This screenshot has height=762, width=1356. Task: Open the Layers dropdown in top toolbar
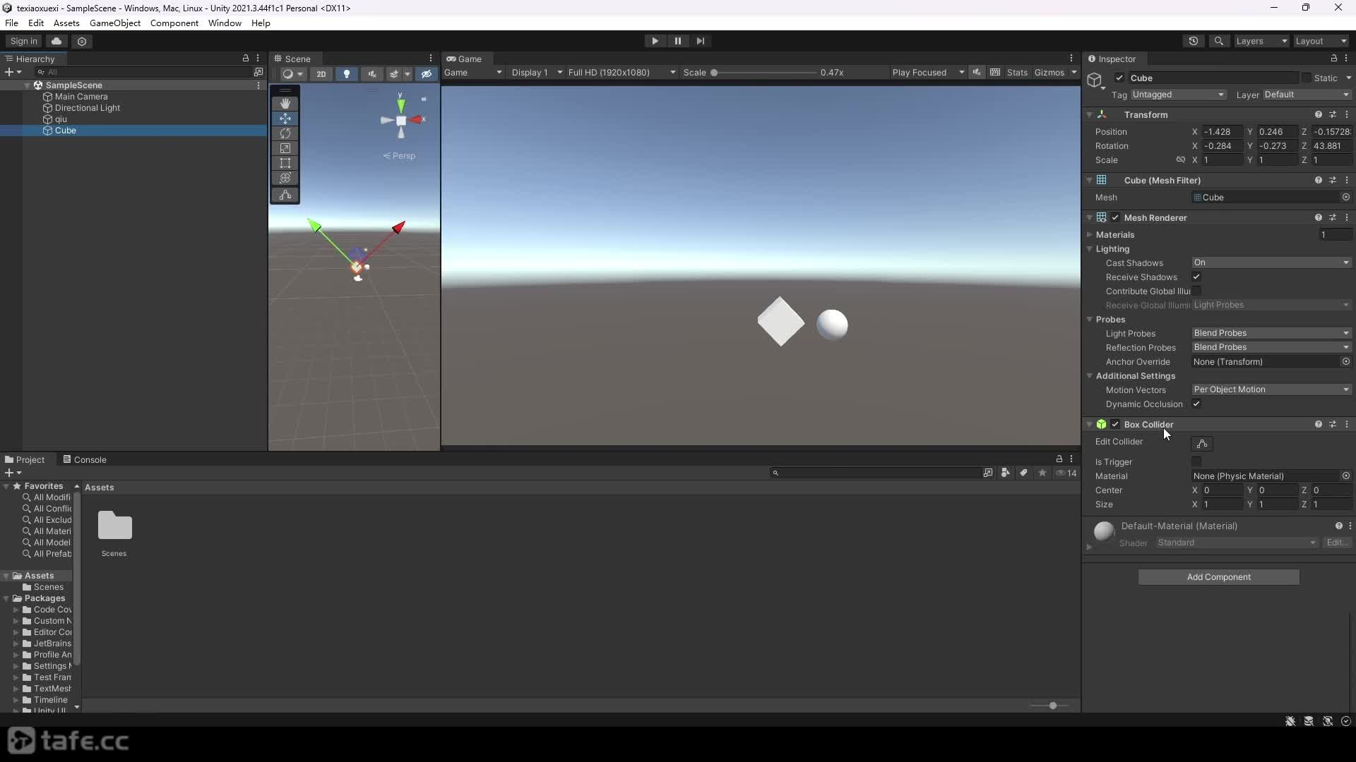pyautogui.click(x=1261, y=41)
